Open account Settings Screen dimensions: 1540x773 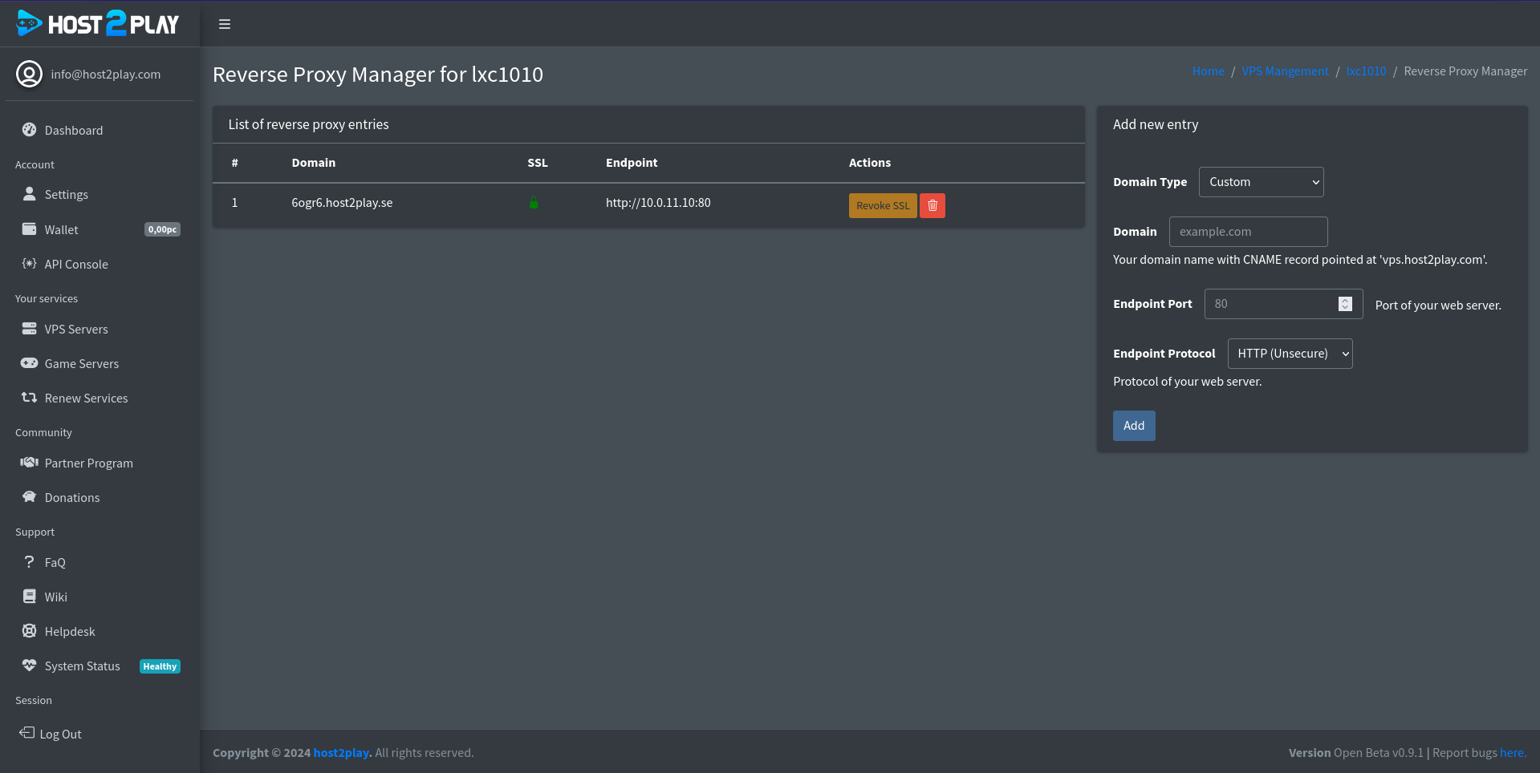point(100,194)
